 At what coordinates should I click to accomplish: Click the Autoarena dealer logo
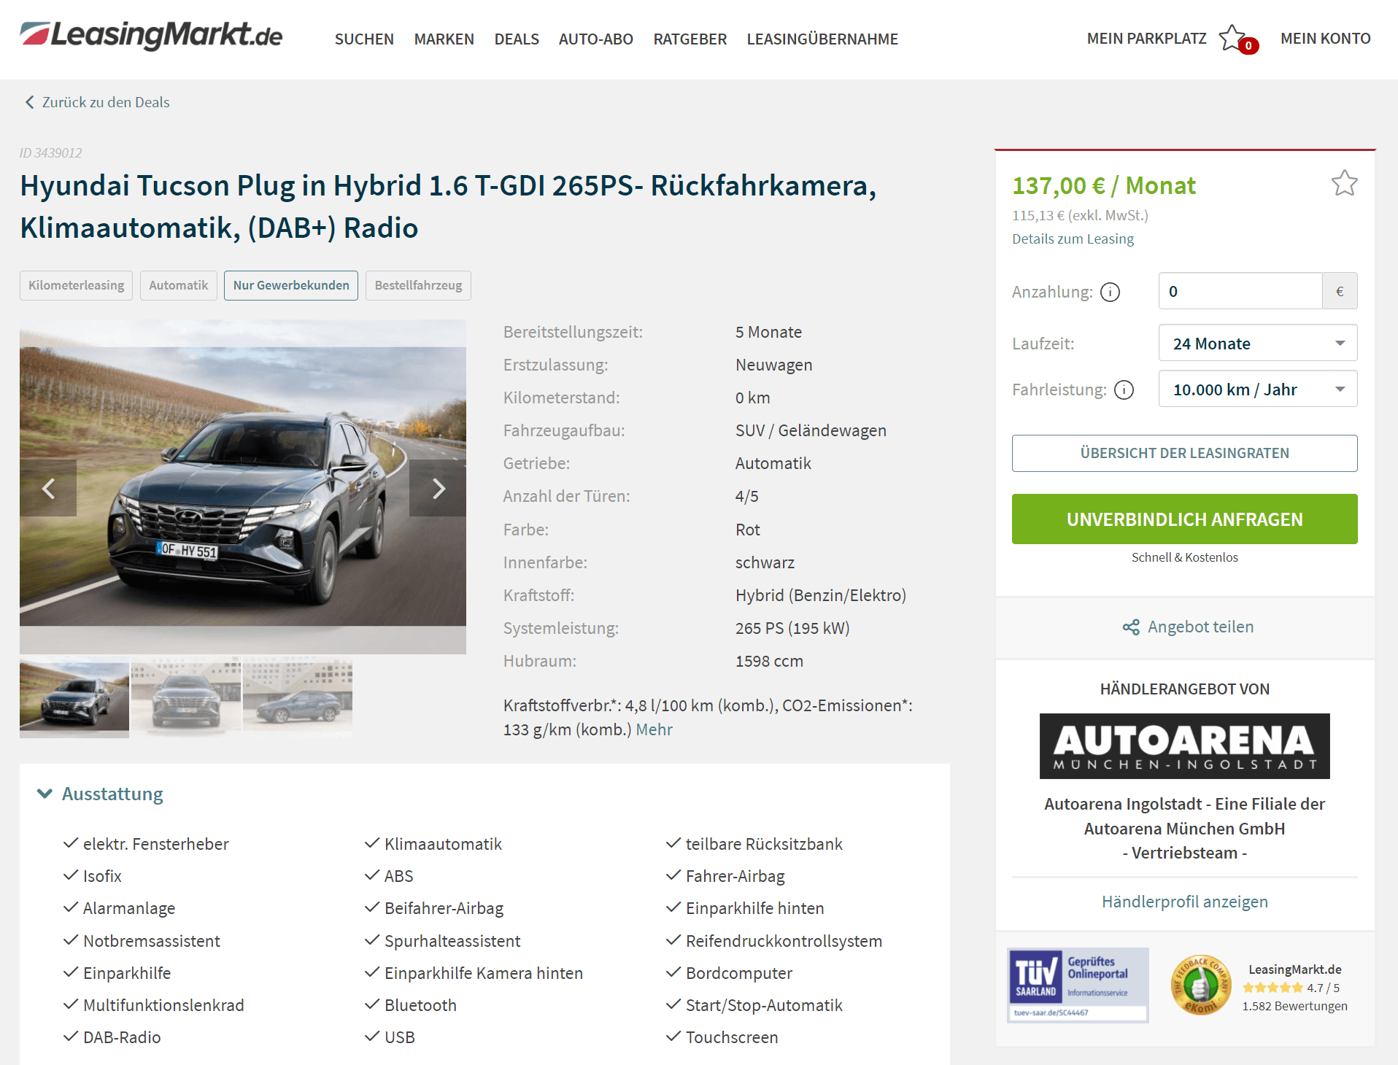[x=1184, y=745]
